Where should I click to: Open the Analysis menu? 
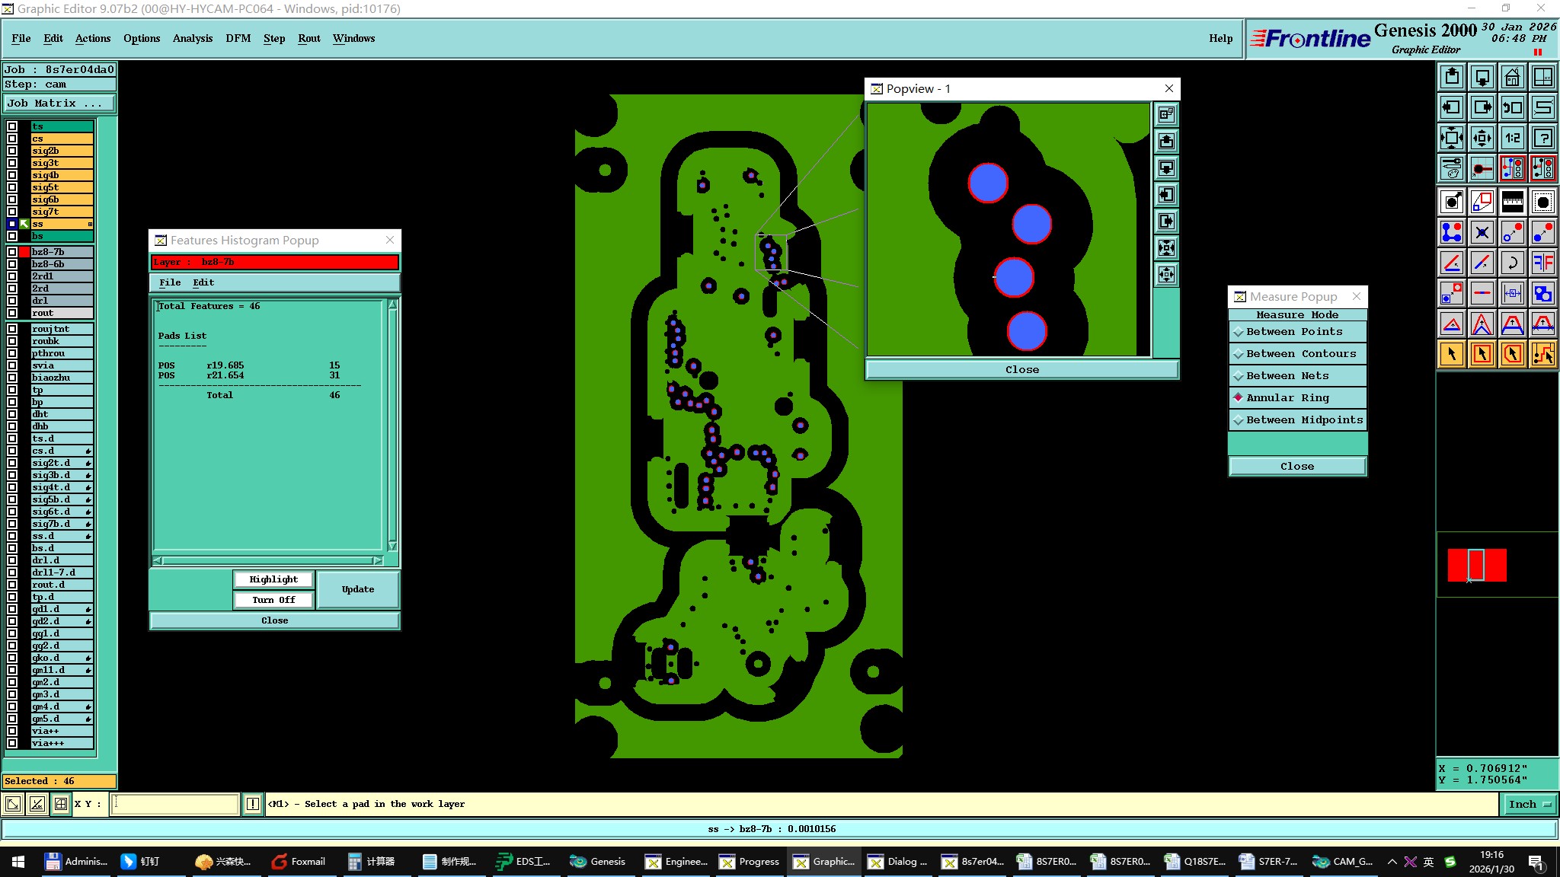pyautogui.click(x=192, y=38)
